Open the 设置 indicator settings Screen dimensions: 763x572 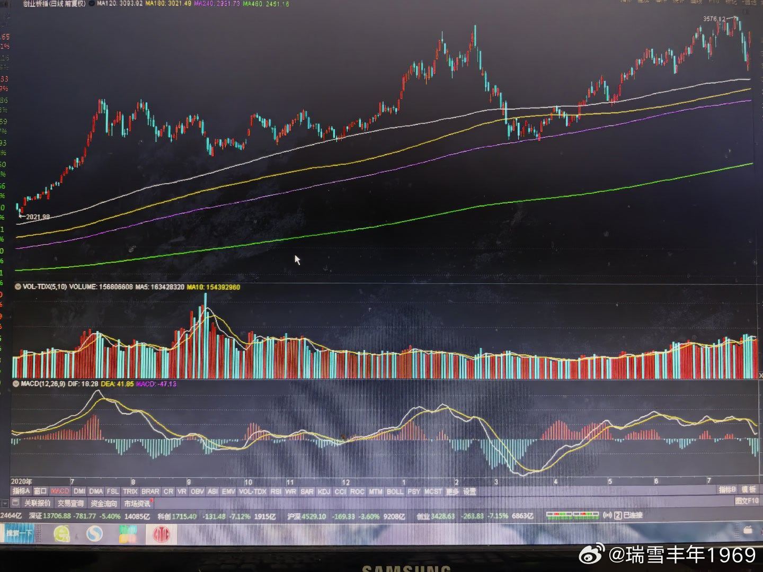470,491
